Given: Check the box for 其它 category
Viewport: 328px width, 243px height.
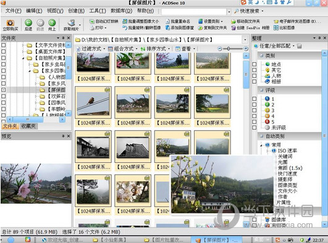Looking at the screenshot, I should click(254, 70).
